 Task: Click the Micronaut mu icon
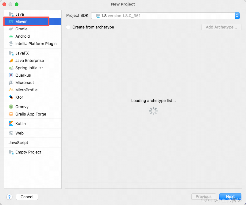[11, 83]
